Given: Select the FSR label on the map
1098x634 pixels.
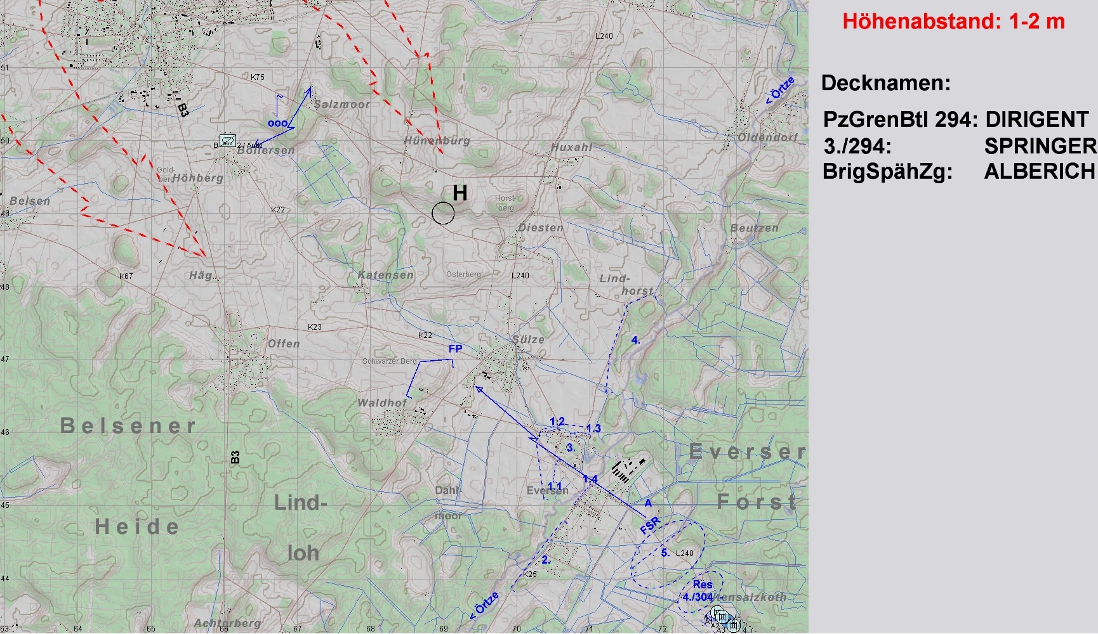Looking at the screenshot, I should pyautogui.click(x=650, y=526).
